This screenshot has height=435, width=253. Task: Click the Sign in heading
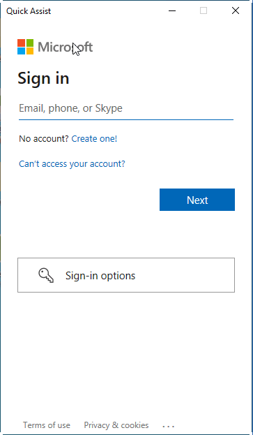43,78
